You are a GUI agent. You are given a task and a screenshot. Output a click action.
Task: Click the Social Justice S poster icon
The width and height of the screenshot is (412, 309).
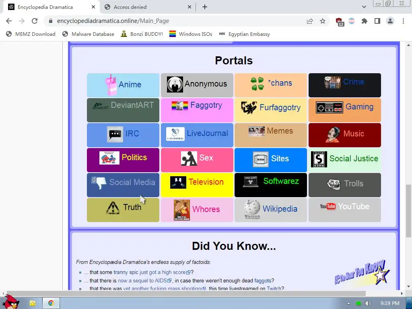click(319, 159)
